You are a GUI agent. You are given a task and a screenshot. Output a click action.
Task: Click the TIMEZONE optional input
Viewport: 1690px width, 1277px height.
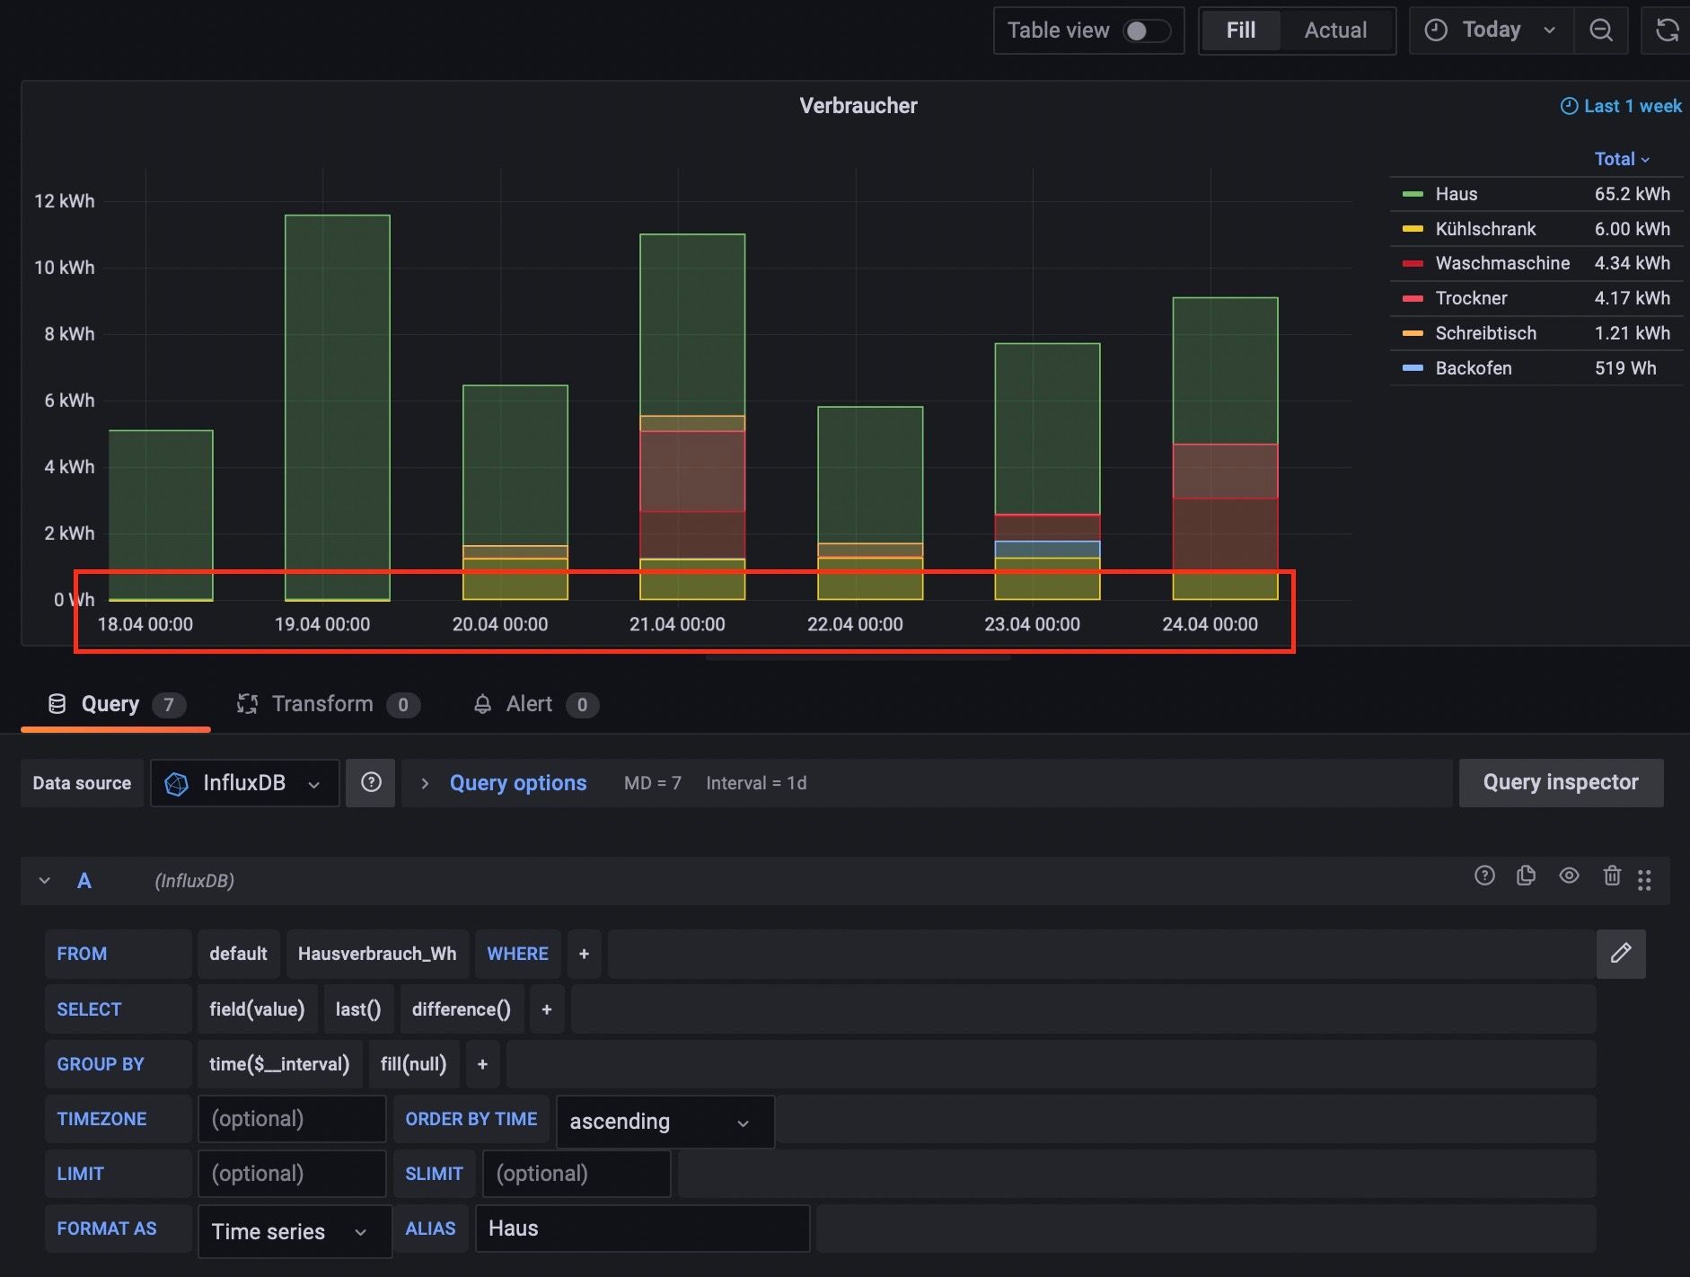pyautogui.click(x=292, y=1119)
